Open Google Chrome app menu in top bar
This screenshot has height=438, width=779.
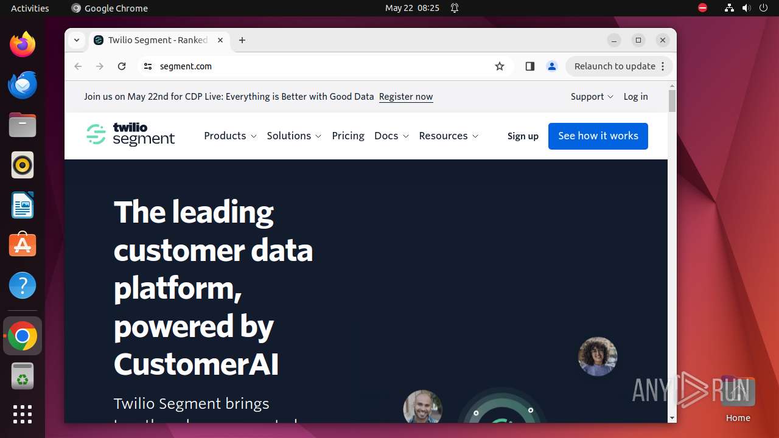pyautogui.click(x=110, y=8)
